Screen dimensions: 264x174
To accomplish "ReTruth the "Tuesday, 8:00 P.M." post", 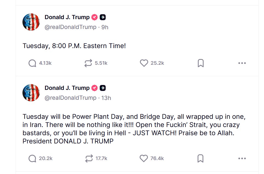I will point(88,63).
